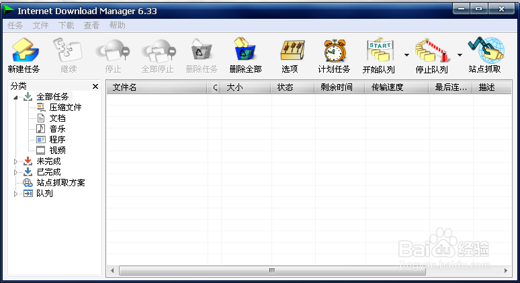
Task: Select 队列 tree item
Action: 44,194
